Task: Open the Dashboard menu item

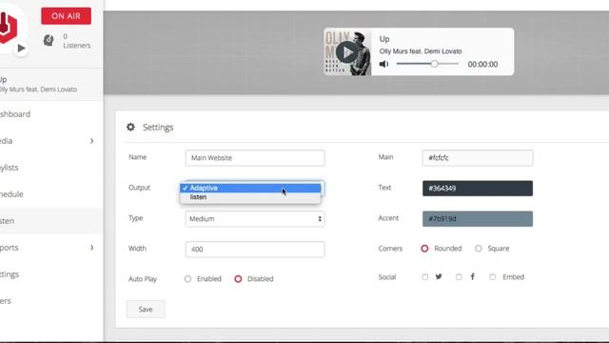Action: point(15,114)
